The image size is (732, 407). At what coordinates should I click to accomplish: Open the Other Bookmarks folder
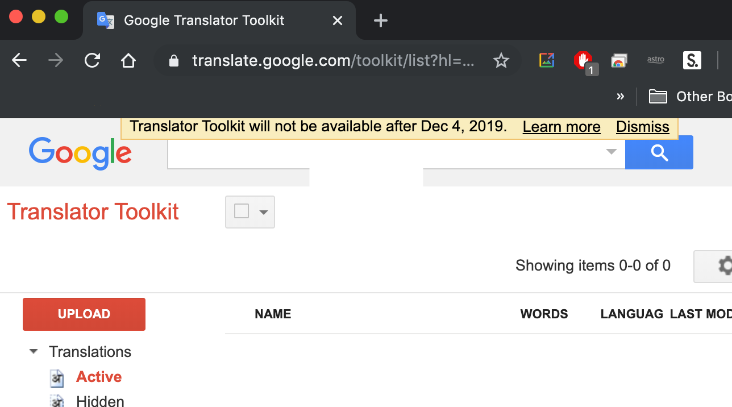click(x=690, y=97)
